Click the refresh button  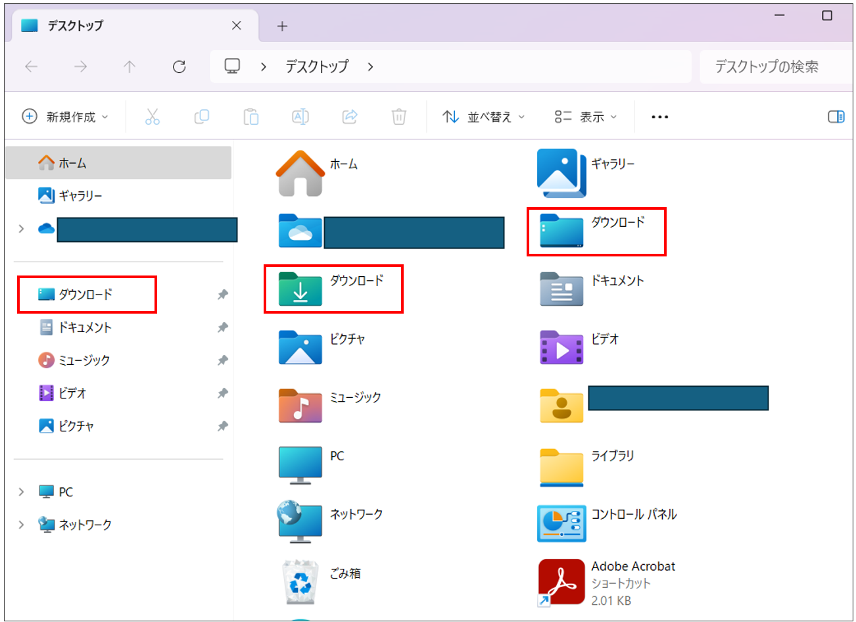point(179,66)
